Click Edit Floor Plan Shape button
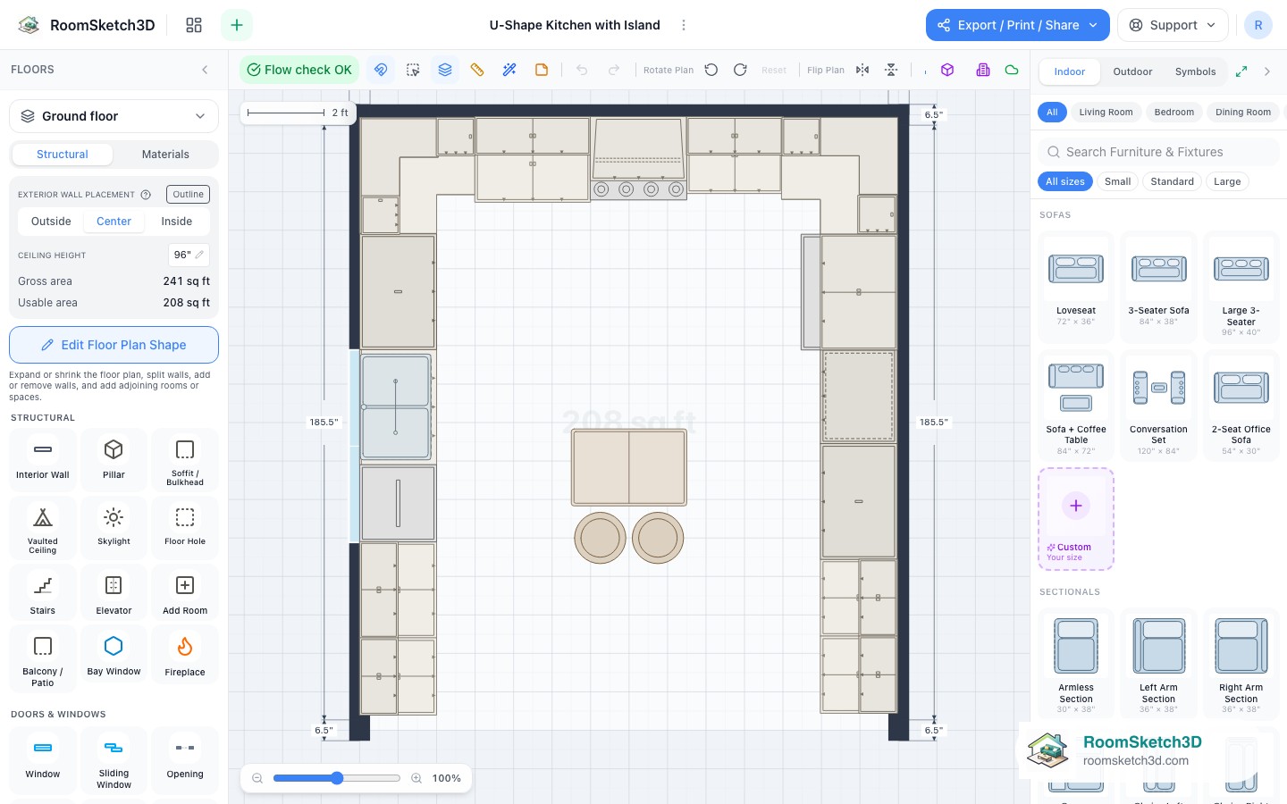Image resolution: width=1287 pixels, height=804 pixels. [114, 345]
